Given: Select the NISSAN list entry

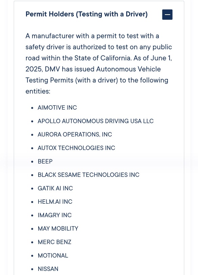Looking at the screenshot, I should [x=48, y=269].
